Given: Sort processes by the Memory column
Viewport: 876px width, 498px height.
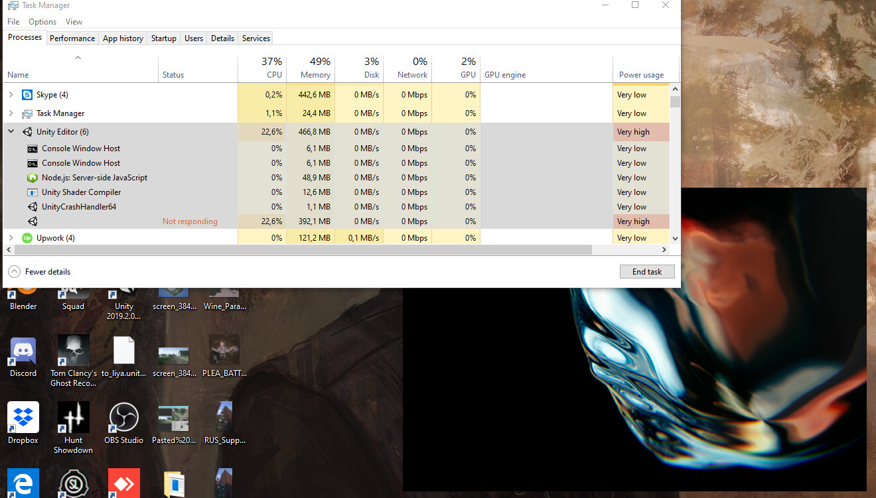Looking at the screenshot, I should pyautogui.click(x=312, y=68).
